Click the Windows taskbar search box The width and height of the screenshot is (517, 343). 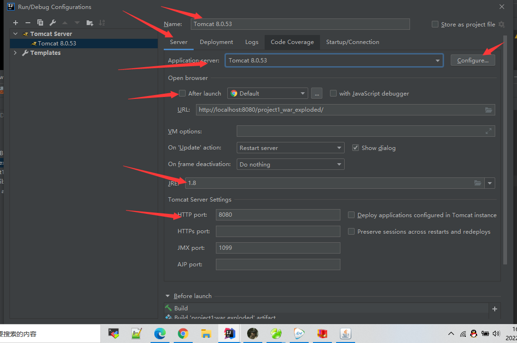point(50,334)
